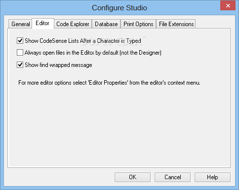
Task: Close the Configure Studio dialog with the red X
Action: coord(228,5)
